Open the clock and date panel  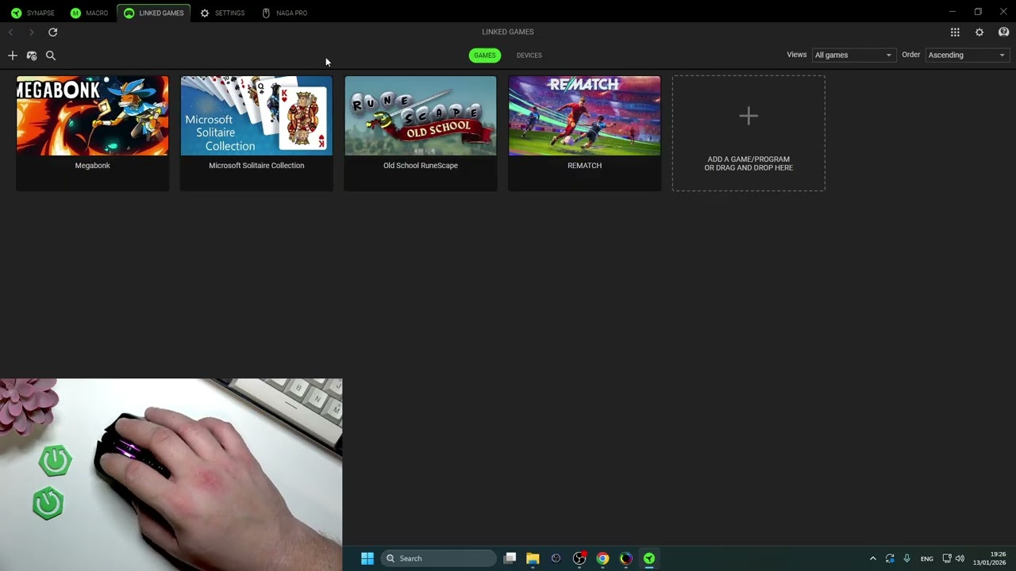(990, 558)
